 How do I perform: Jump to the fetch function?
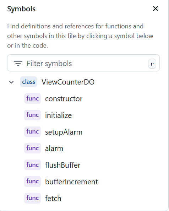53,199
